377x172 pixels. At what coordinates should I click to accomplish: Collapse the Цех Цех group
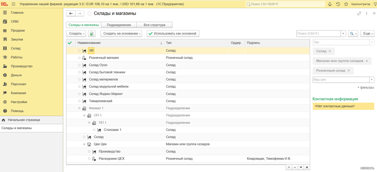tap(85, 144)
